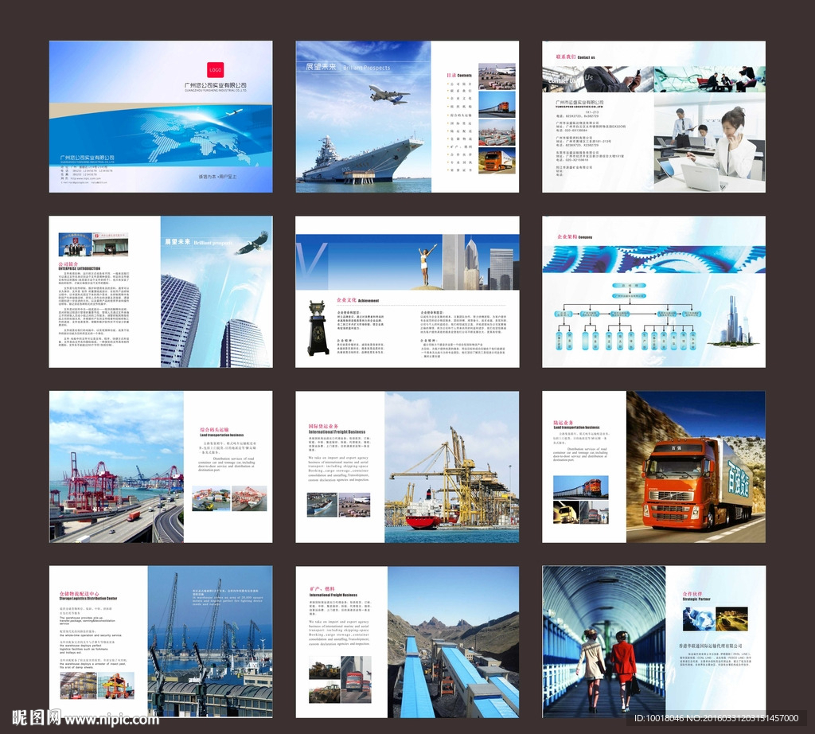Viewport: 815px width, 734px height.
Task: Open the blue crystal thumbnail under Strategic Partner
Action: tap(699, 619)
